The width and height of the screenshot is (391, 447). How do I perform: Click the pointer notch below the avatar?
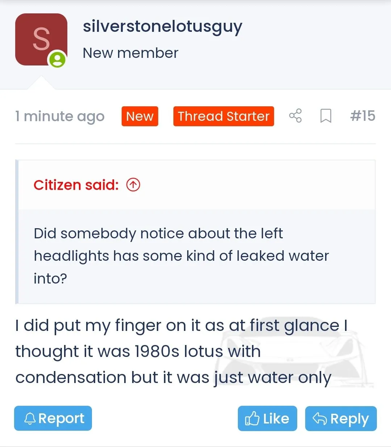(41, 83)
